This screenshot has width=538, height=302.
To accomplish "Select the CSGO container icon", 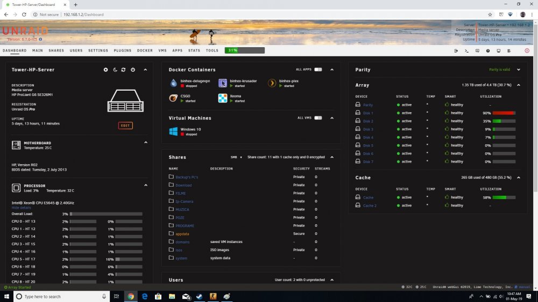I will click(x=174, y=98).
